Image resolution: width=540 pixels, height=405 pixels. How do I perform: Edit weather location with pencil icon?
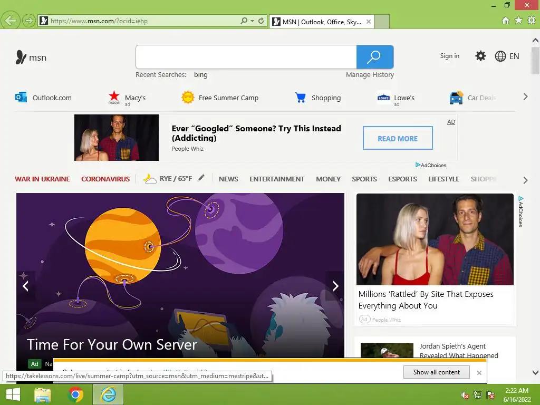coord(201,178)
